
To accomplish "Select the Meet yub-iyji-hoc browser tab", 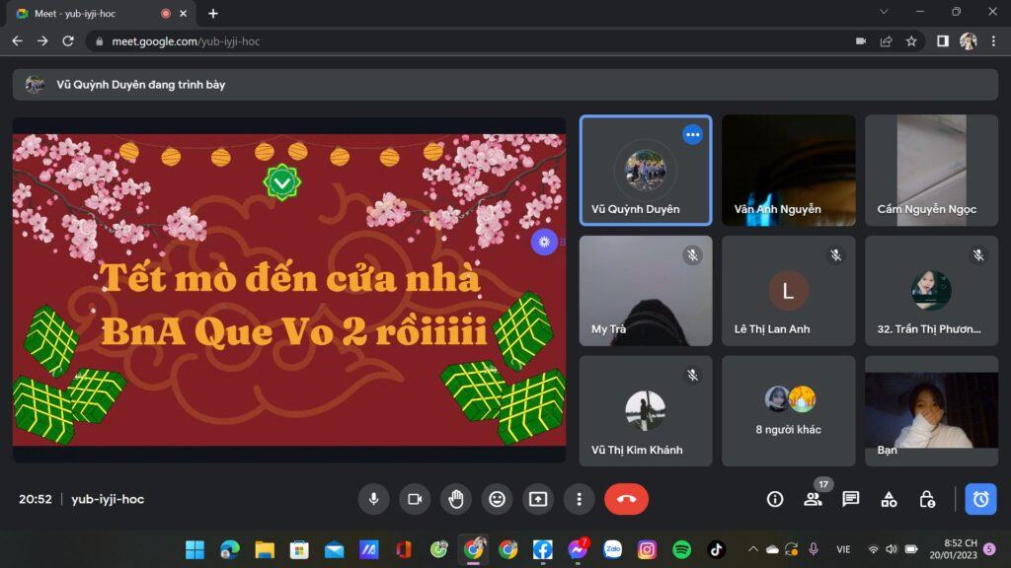I will pyautogui.click(x=87, y=14).
